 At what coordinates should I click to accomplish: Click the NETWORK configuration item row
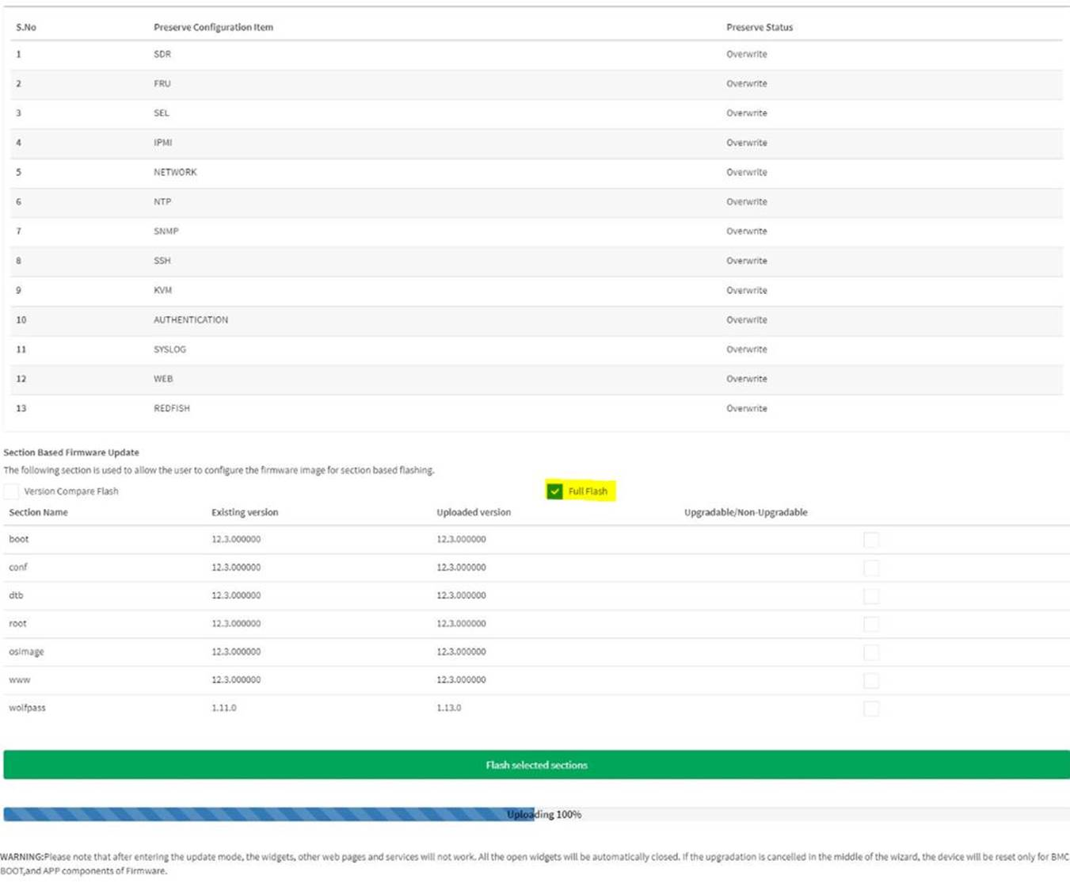175,172
